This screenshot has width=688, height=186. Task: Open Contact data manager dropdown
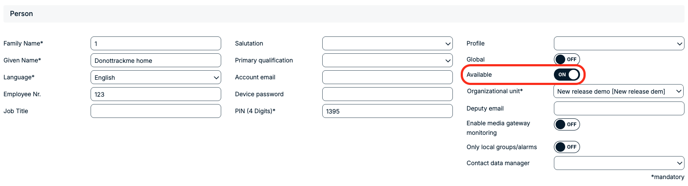point(619,163)
